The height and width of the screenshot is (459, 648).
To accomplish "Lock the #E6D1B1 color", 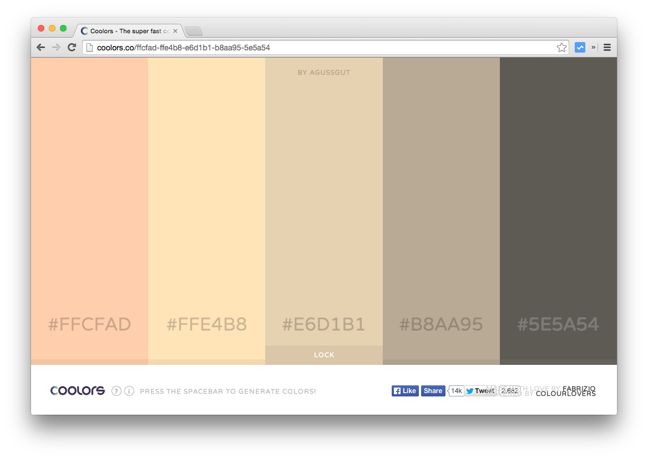I will 324,355.
